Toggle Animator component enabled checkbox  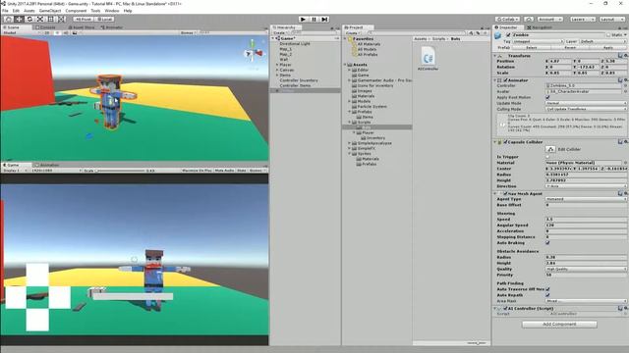(505, 80)
